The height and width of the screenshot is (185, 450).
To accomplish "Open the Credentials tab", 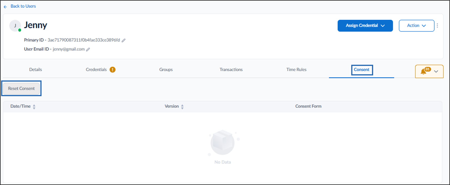I will [x=96, y=69].
